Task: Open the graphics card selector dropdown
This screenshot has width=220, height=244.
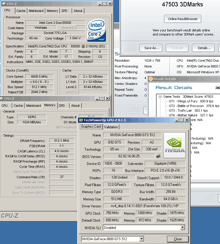Action: 141,239
